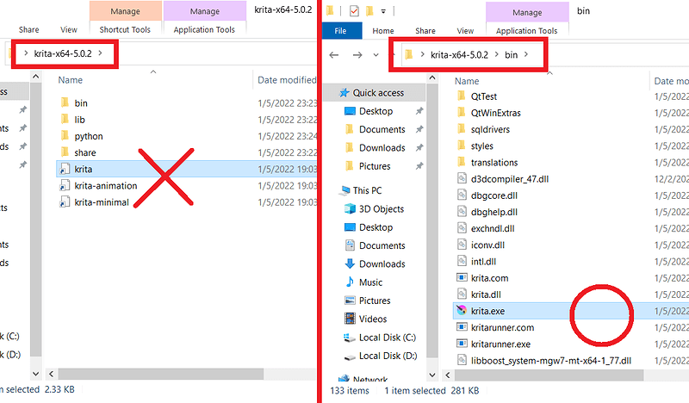Screen dimensions: 689x403
Task: Select the krita shortcut icon in left window
Action: pyautogui.click(x=65, y=169)
